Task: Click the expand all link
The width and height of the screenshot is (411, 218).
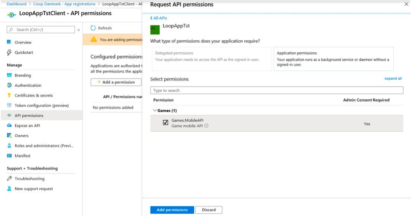Action: coord(393,78)
